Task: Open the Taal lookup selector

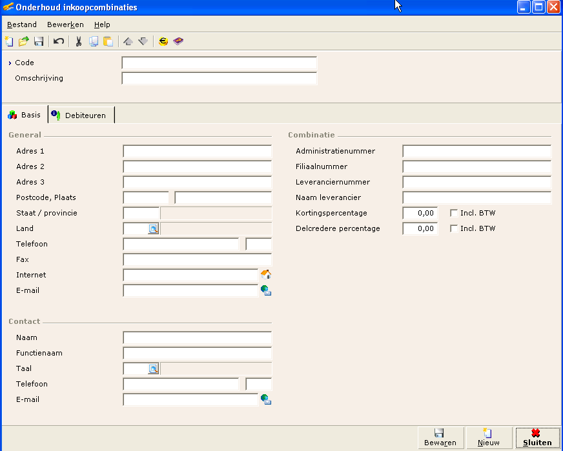Action: click(x=153, y=368)
